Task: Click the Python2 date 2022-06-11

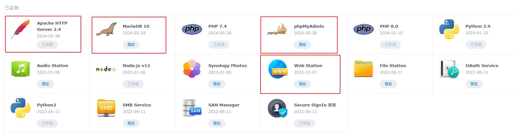Action: point(48,112)
